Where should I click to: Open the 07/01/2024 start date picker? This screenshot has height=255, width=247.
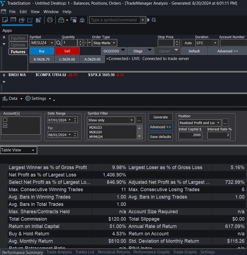[70, 120]
